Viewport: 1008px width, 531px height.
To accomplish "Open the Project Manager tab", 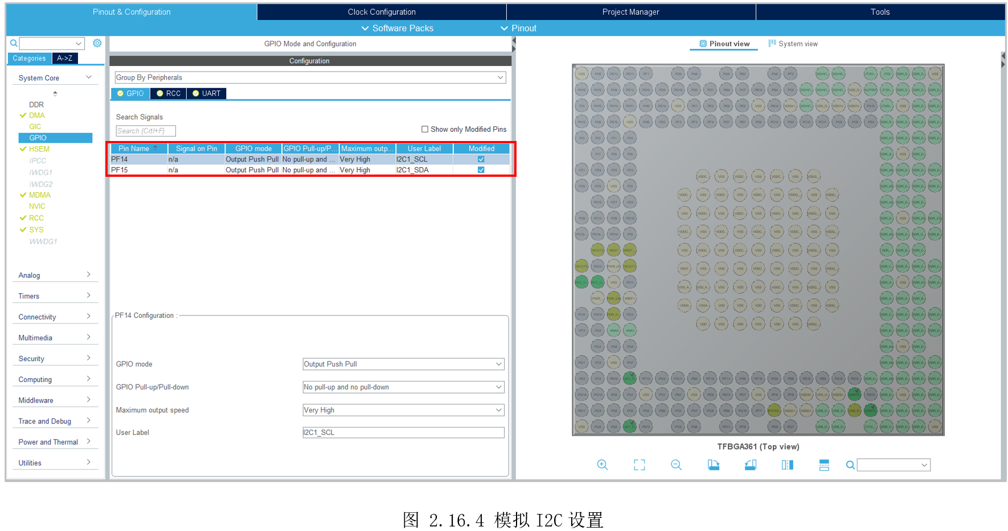I will point(630,12).
